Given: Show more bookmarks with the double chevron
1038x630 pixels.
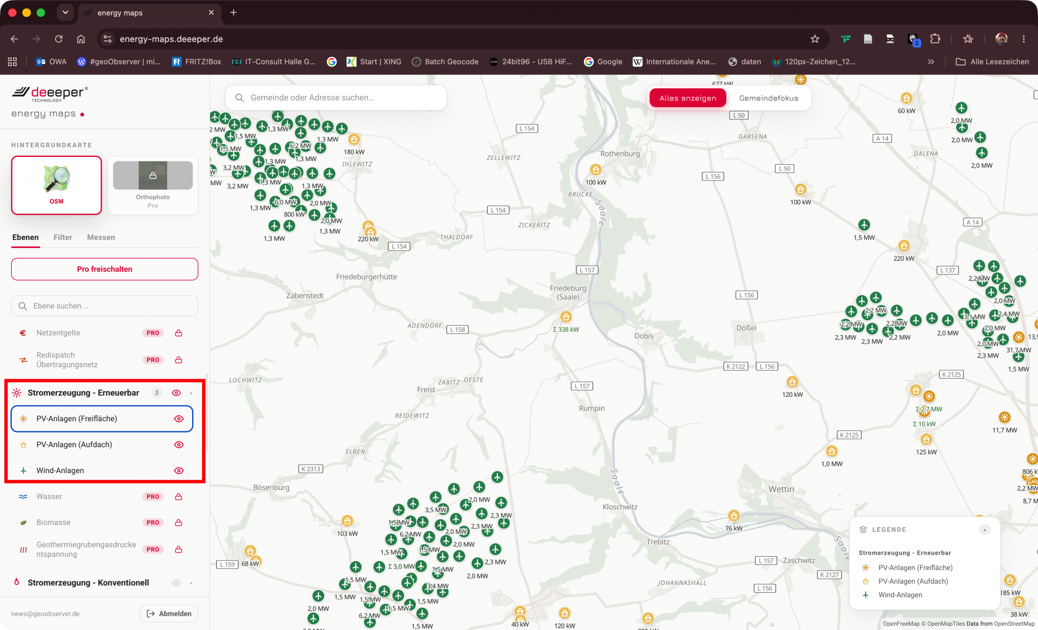Looking at the screenshot, I should point(931,62).
